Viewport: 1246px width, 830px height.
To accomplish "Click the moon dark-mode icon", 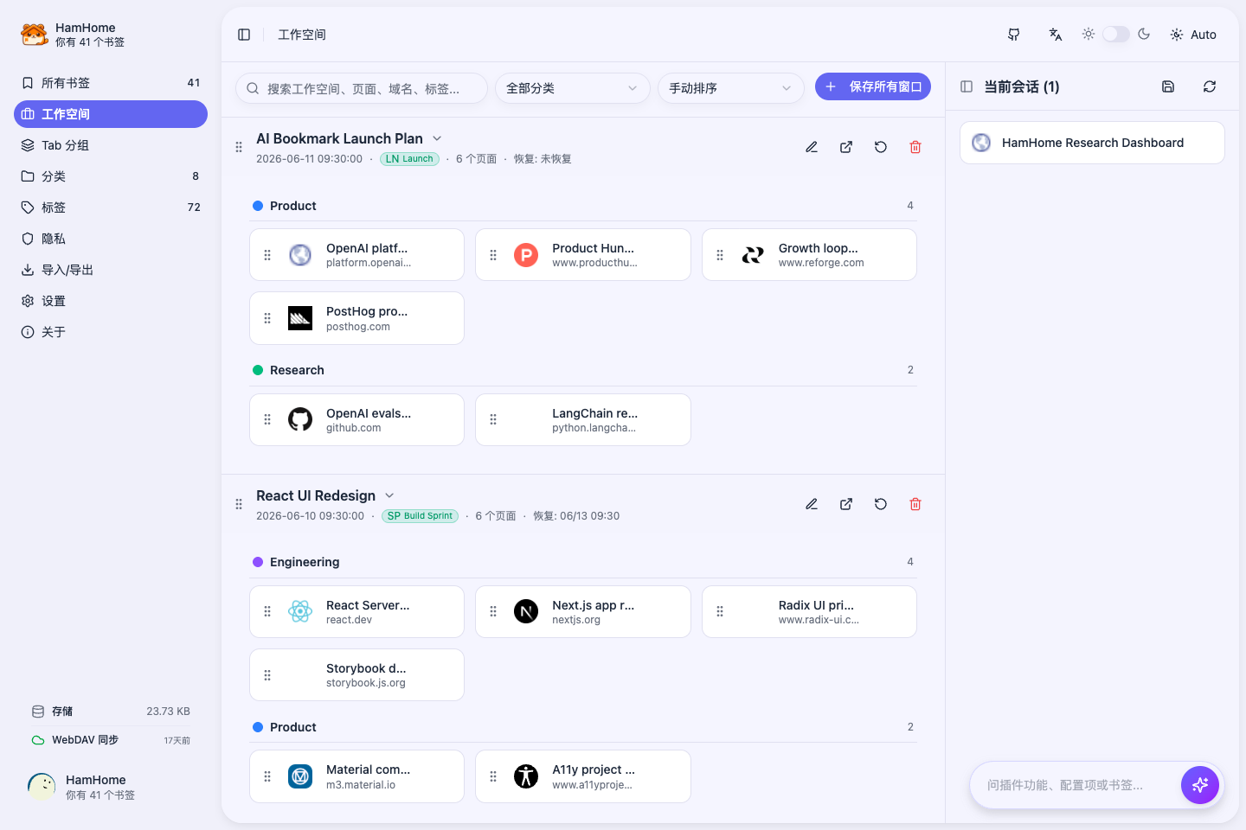I will (1144, 34).
